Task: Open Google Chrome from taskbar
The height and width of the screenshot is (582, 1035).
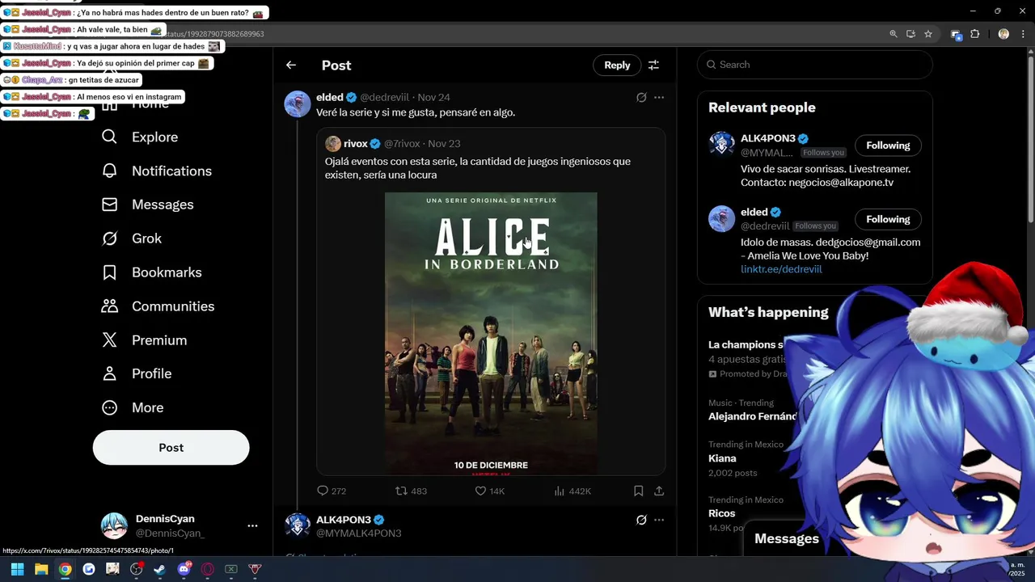Action: (x=65, y=569)
